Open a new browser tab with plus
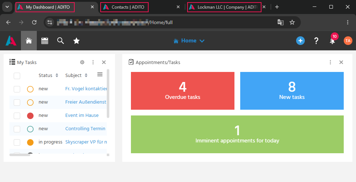This screenshot has width=356, height=182. (277, 7)
